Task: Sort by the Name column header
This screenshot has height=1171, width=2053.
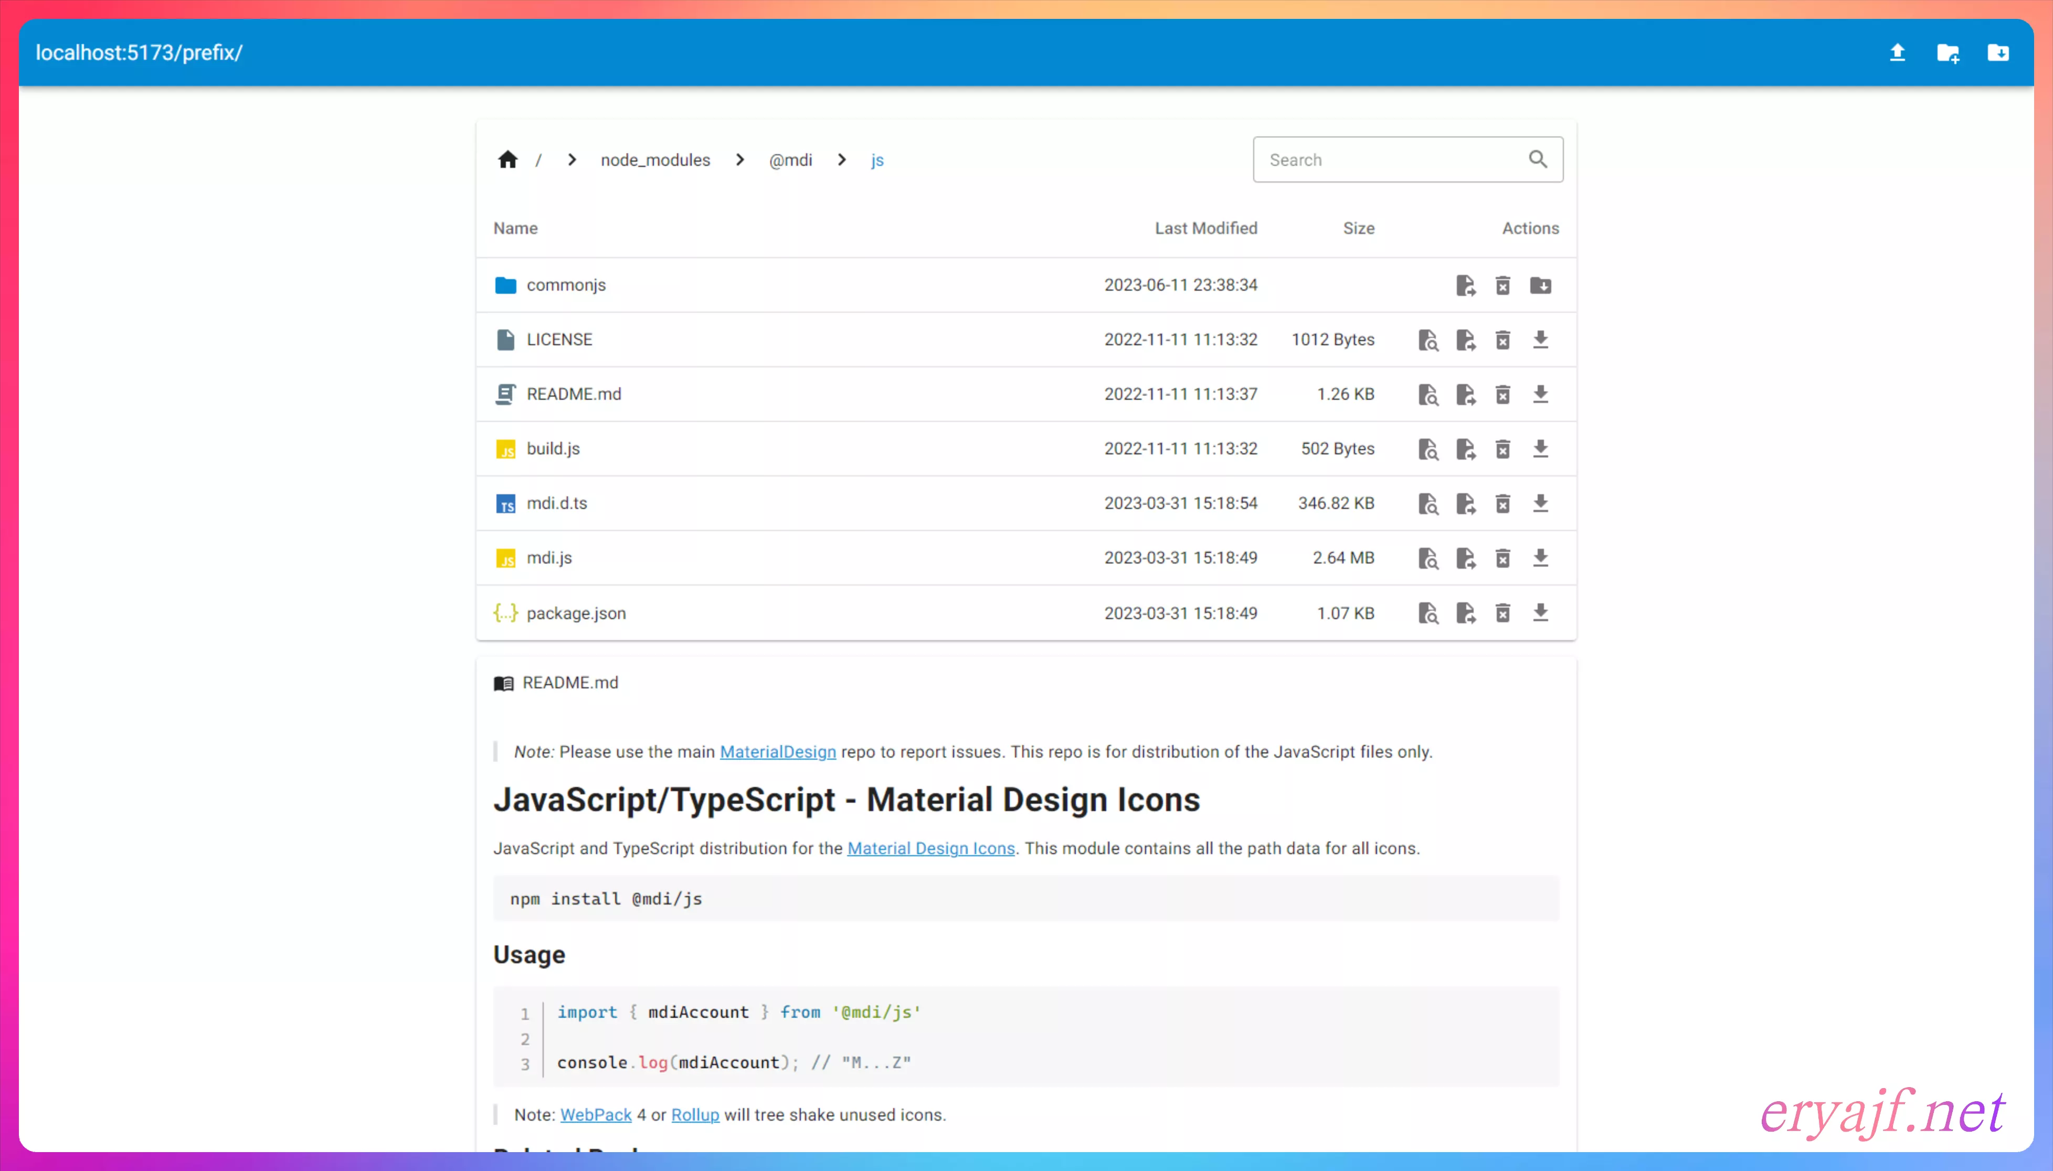Action: point(515,228)
